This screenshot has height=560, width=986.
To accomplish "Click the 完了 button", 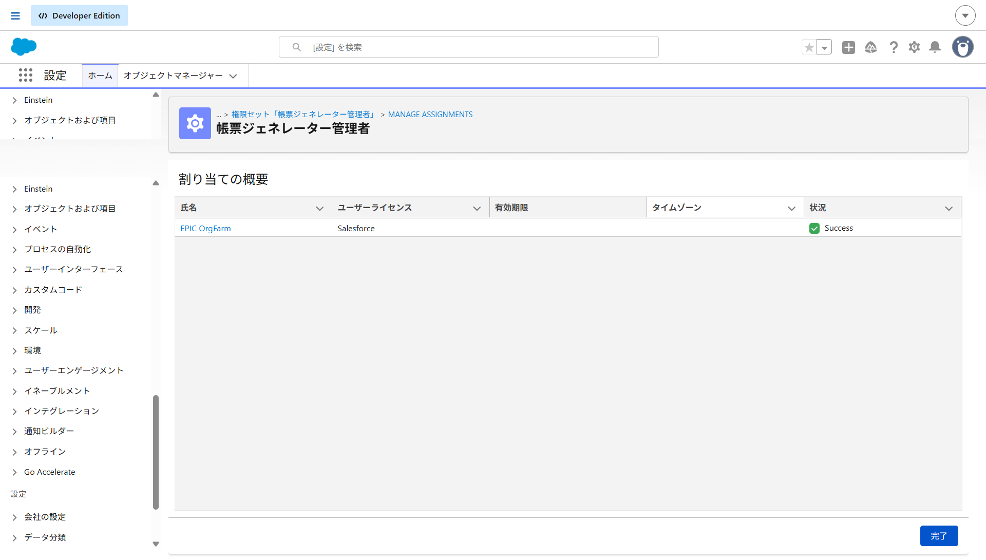I will point(939,536).
